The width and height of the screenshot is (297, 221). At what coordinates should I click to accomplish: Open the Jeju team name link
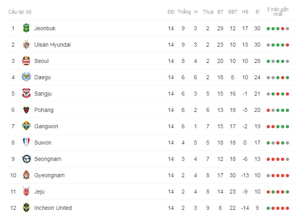pos(39,192)
